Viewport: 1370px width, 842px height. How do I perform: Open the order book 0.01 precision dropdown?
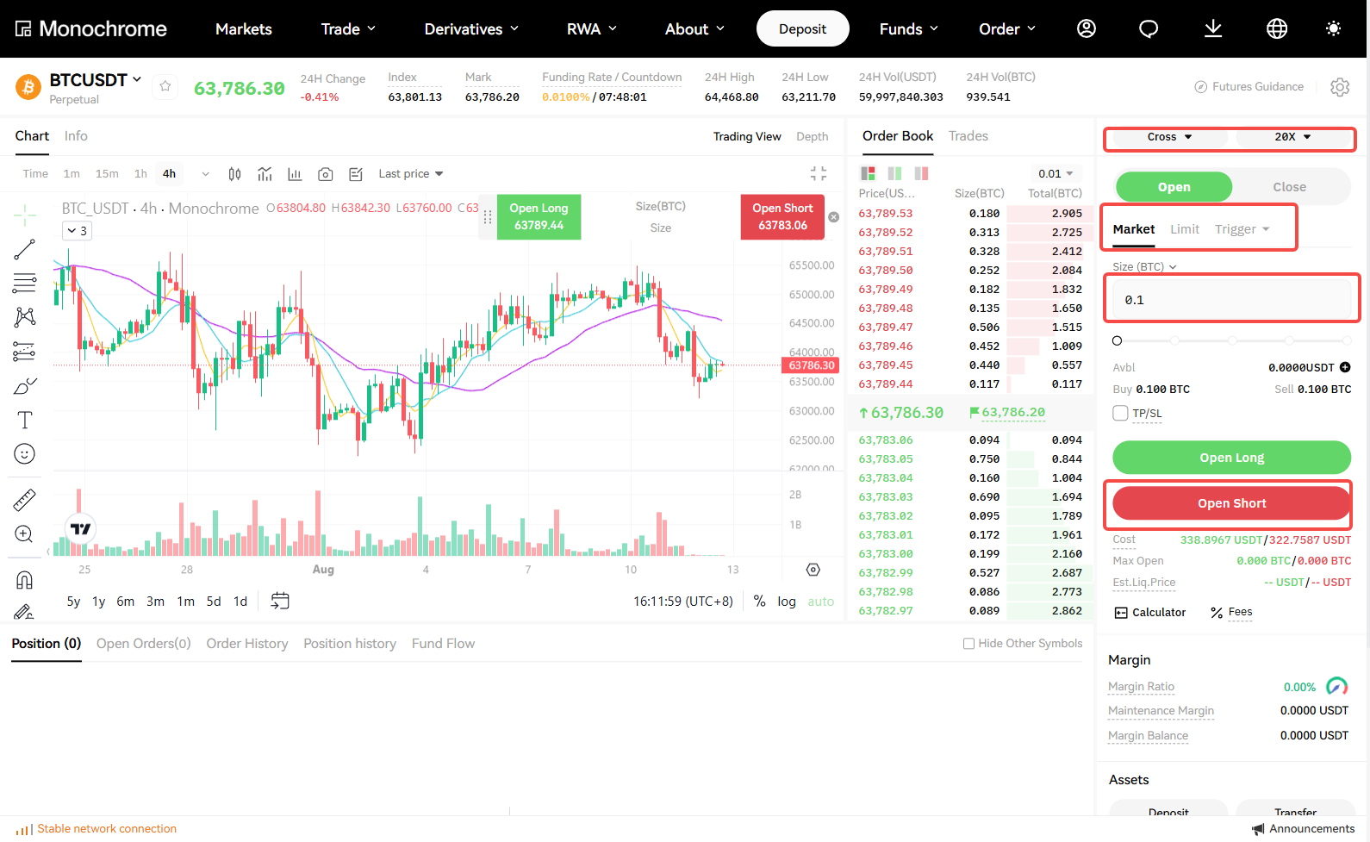pyautogui.click(x=1056, y=173)
